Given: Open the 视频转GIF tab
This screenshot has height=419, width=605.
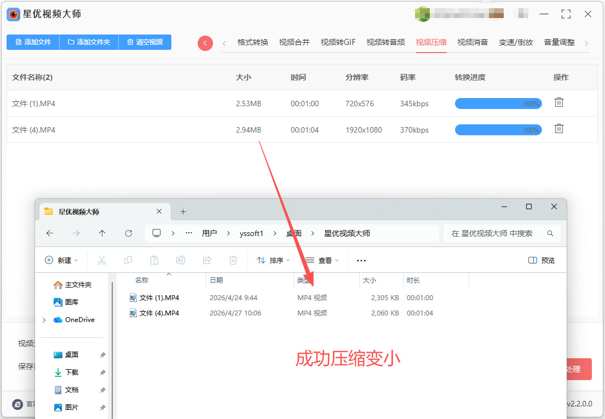Looking at the screenshot, I should [x=338, y=42].
